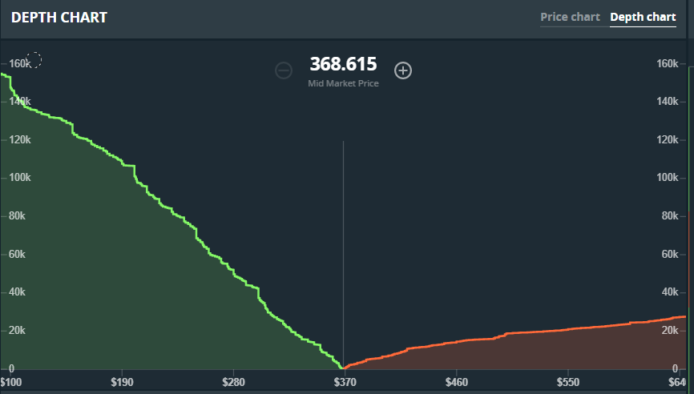Click the $550 price axis label

[568, 382]
